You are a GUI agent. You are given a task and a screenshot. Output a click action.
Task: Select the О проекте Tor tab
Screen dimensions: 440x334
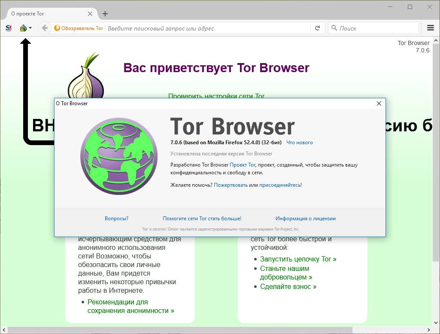click(51, 14)
